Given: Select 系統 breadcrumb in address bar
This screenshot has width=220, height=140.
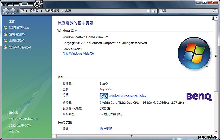Looking at the screenshot, I should click(x=68, y=11).
